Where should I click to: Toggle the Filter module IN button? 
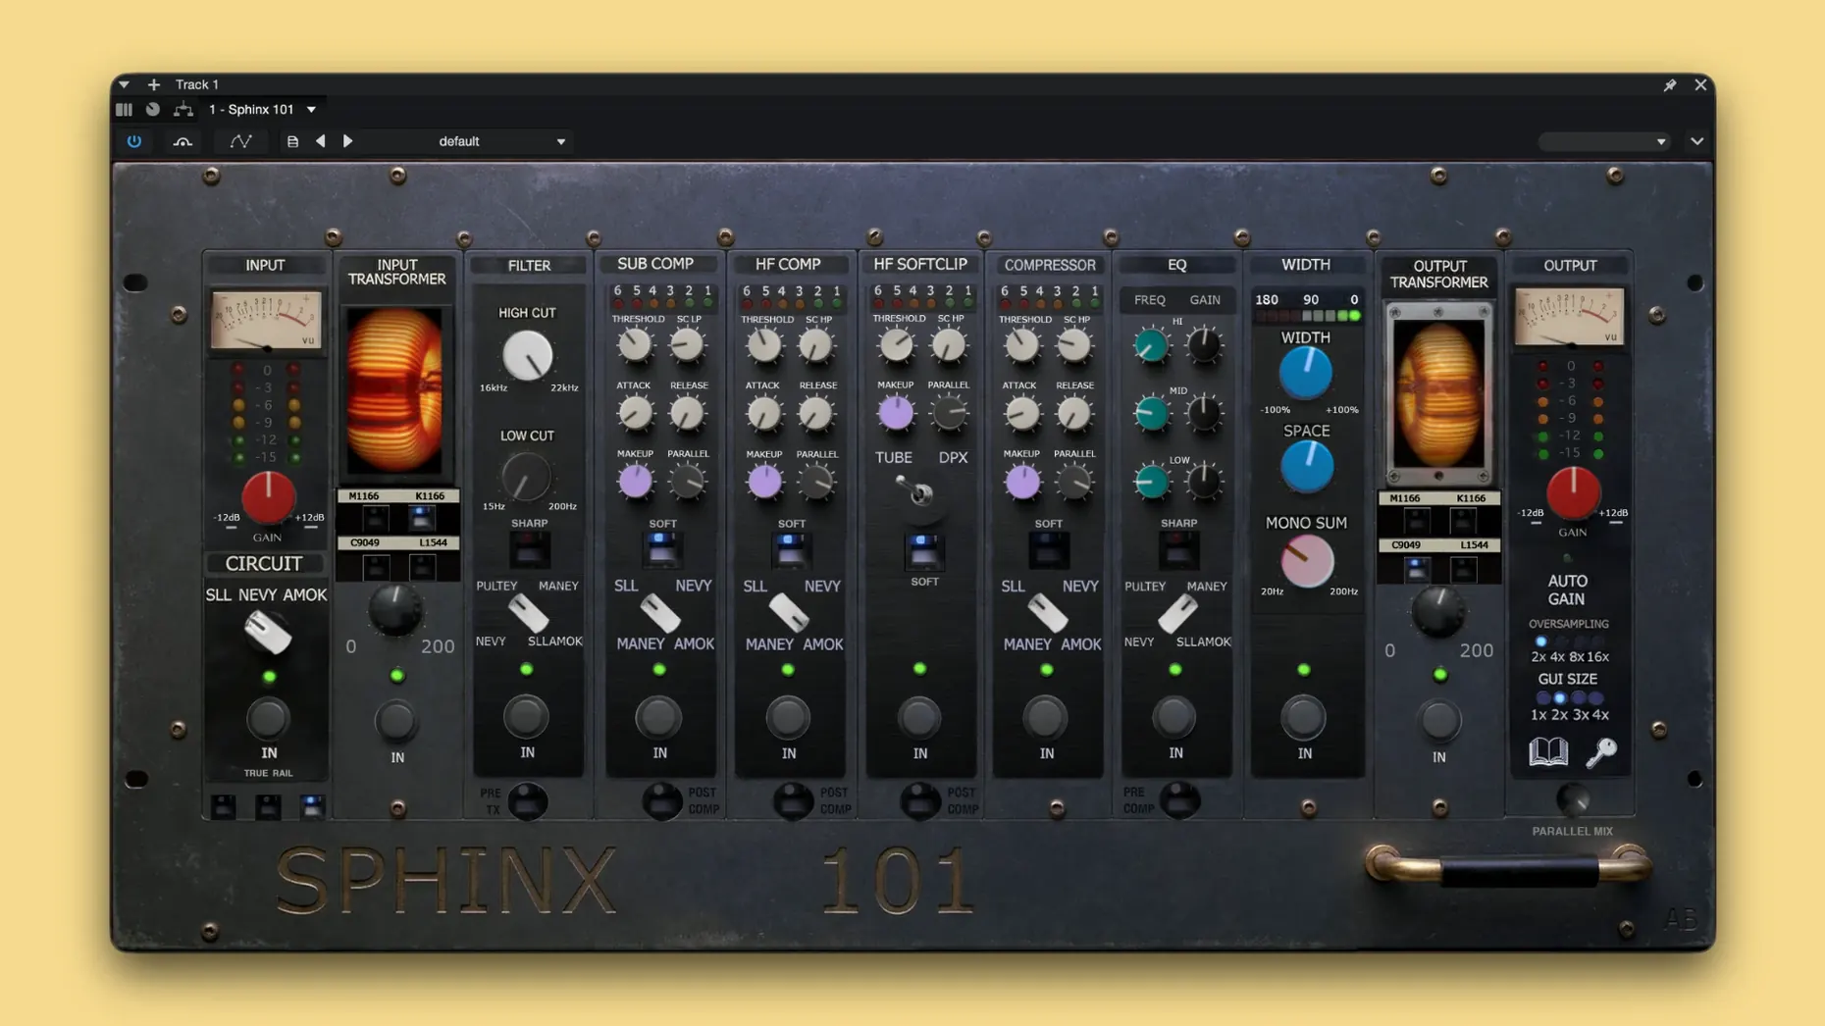coord(527,717)
